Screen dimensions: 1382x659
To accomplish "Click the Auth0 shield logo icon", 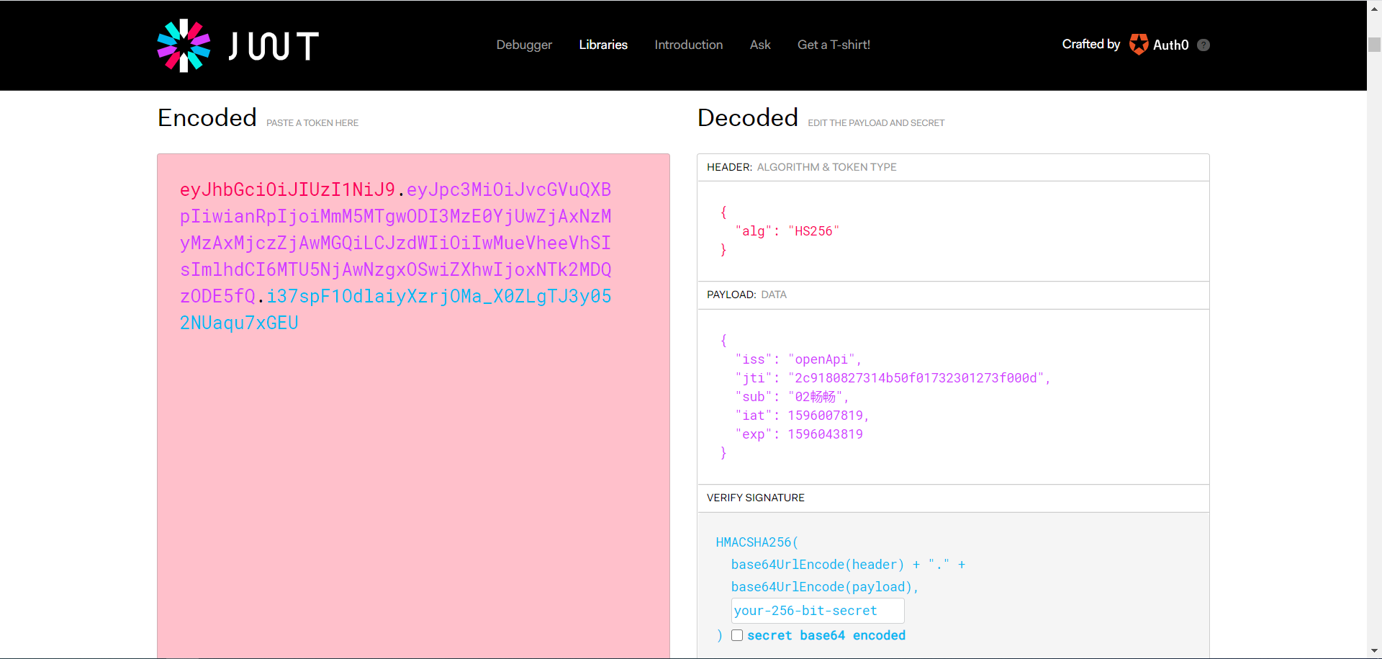I will point(1139,45).
